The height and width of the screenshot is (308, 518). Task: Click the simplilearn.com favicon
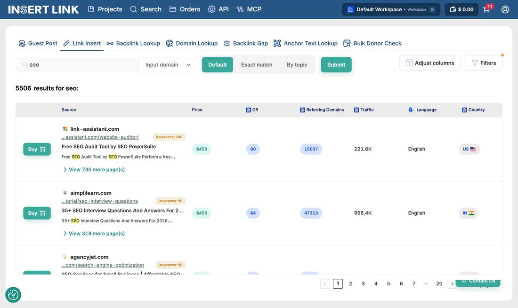tap(65, 193)
